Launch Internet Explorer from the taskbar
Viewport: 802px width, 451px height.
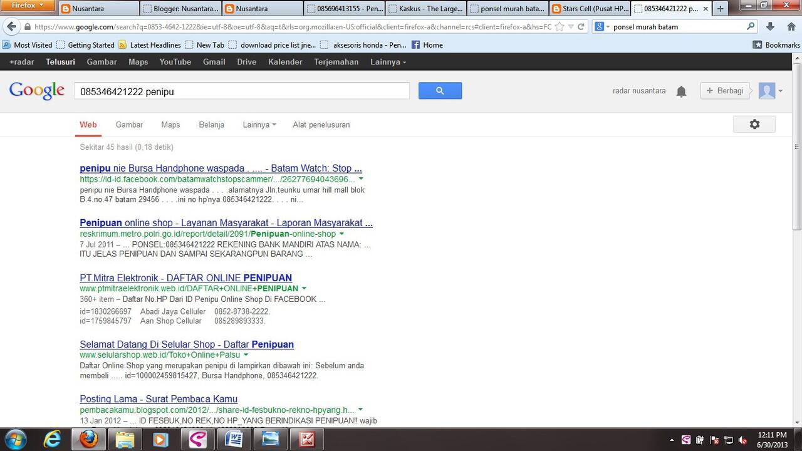(52, 439)
